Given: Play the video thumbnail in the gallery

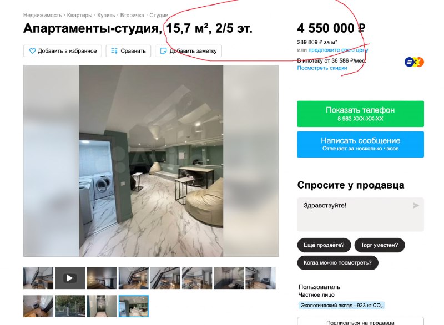Looking at the screenshot, I should click(x=70, y=278).
